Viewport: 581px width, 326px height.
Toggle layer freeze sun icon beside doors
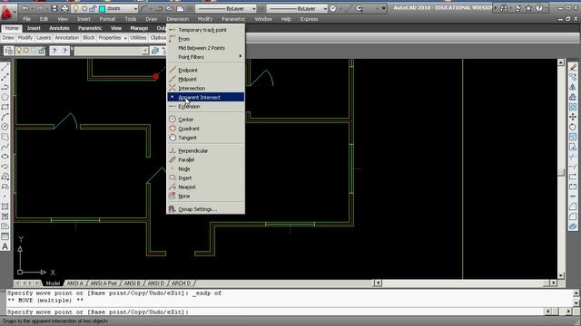point(84,8)
